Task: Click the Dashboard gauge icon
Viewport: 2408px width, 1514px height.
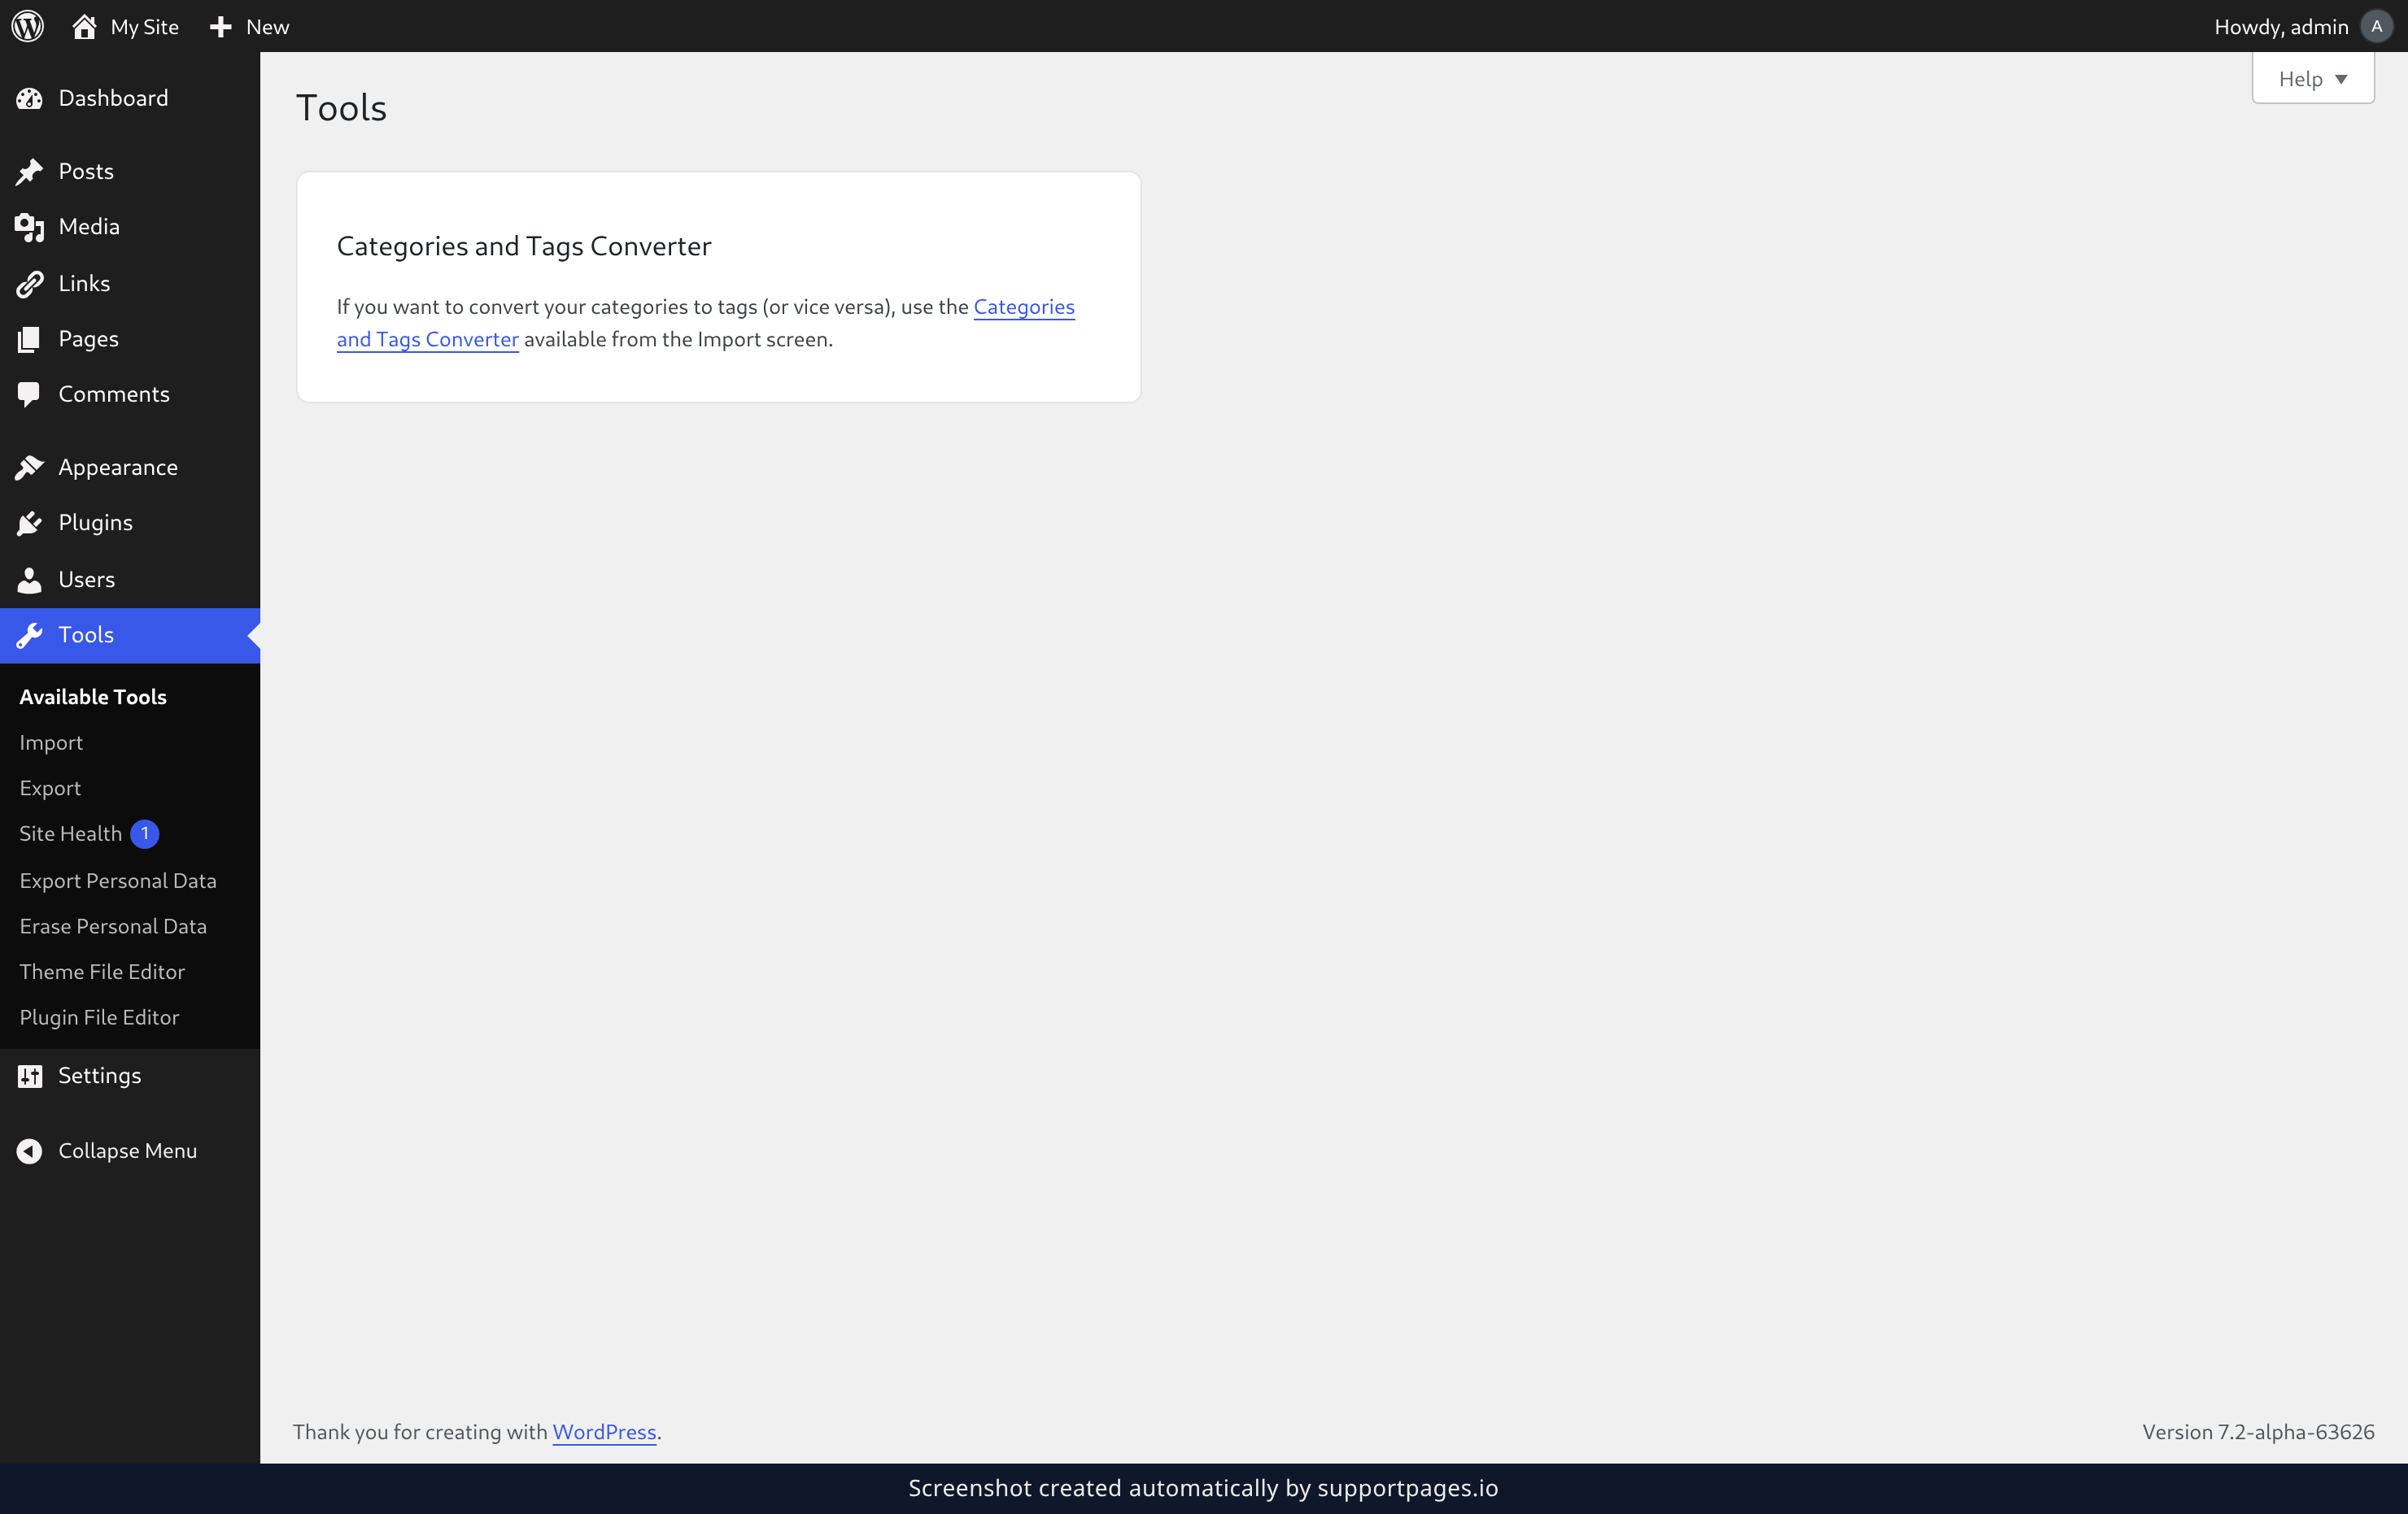Action: click(30, 98)
